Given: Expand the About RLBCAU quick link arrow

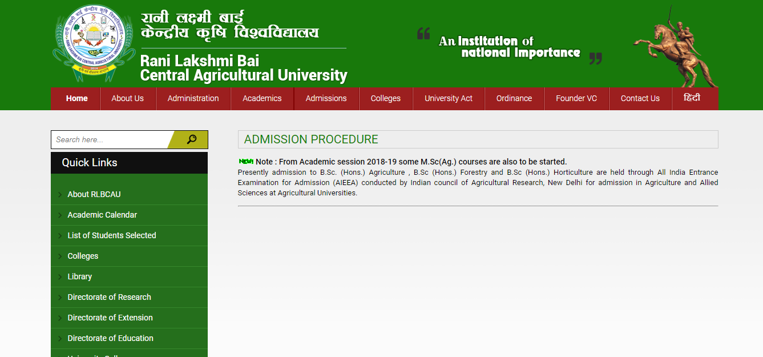Looking at the screenshot, I should (x=59, y=194).
